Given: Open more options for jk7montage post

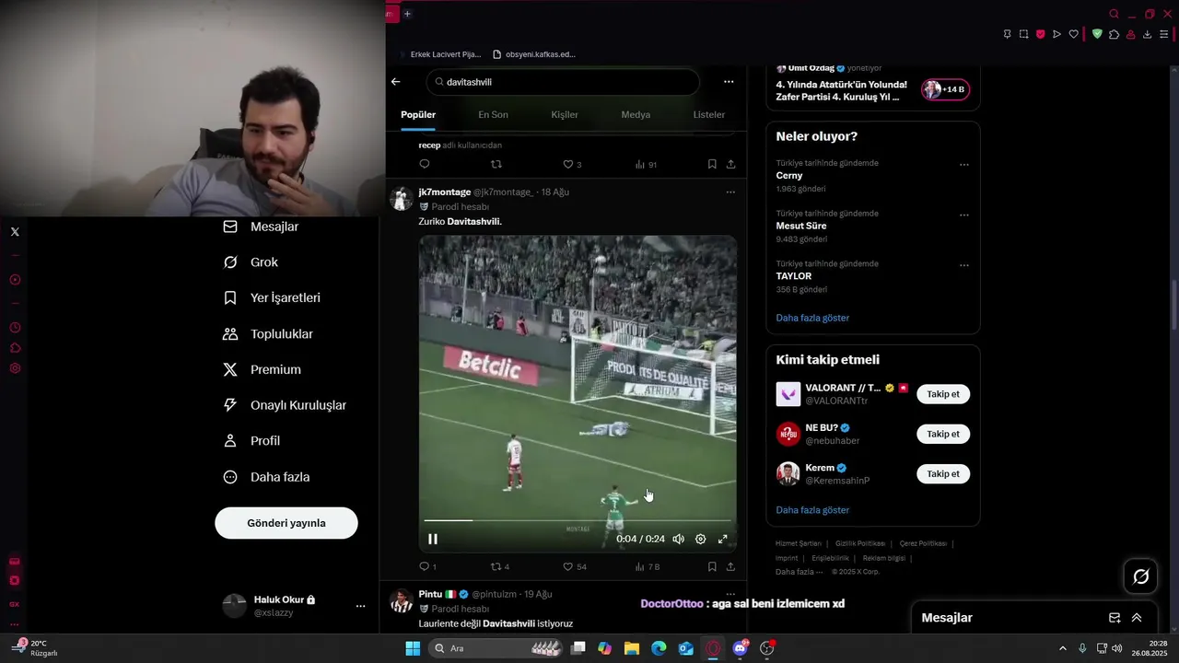Looking at the screenshot, I should (730, 192).
